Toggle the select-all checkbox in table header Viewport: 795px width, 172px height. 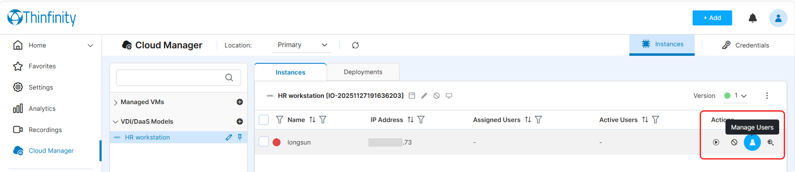tap(264, 120)
